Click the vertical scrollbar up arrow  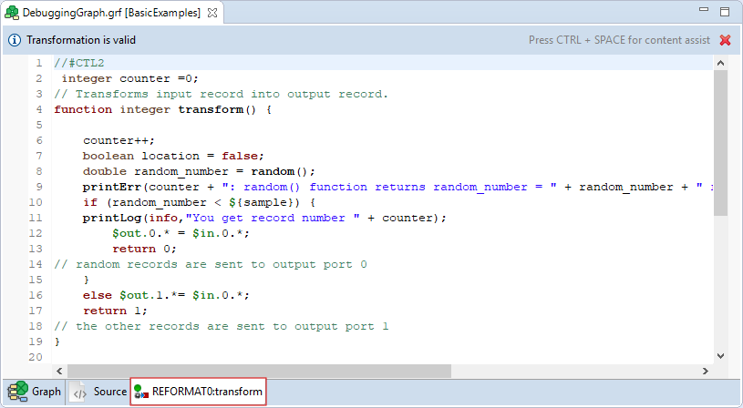(721, 63)
